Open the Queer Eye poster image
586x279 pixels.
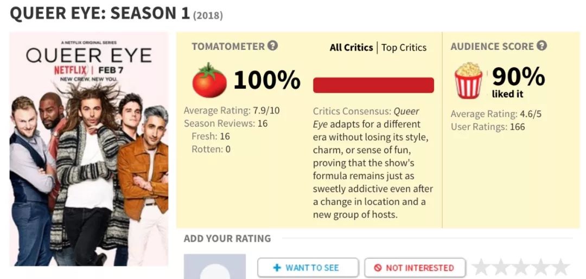[x=89, y=149]
